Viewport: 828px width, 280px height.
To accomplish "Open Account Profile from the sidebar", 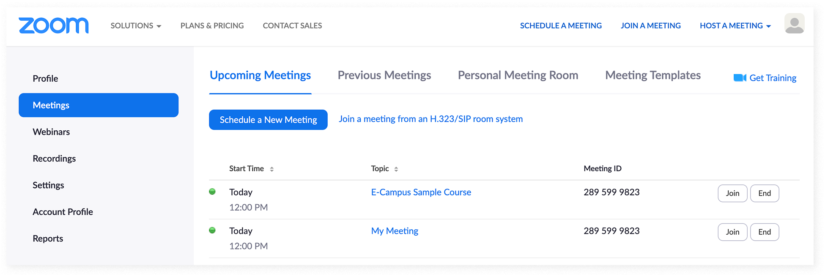I will pyautogui.click(x=63, y=211).
